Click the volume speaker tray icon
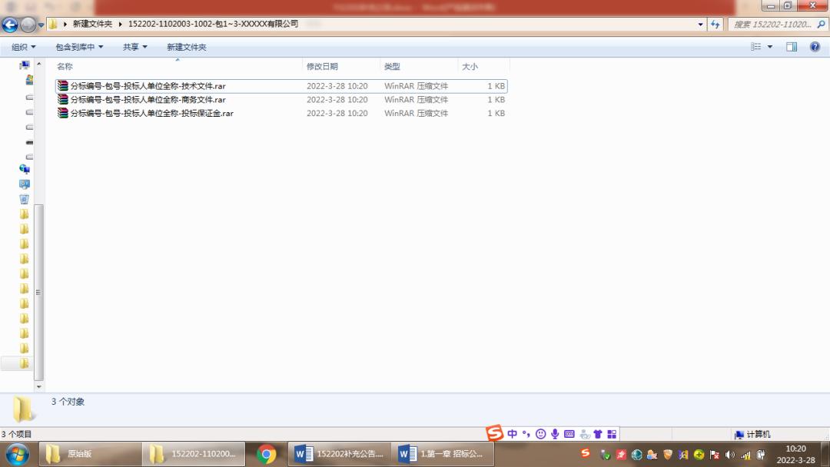 point(730,455)
